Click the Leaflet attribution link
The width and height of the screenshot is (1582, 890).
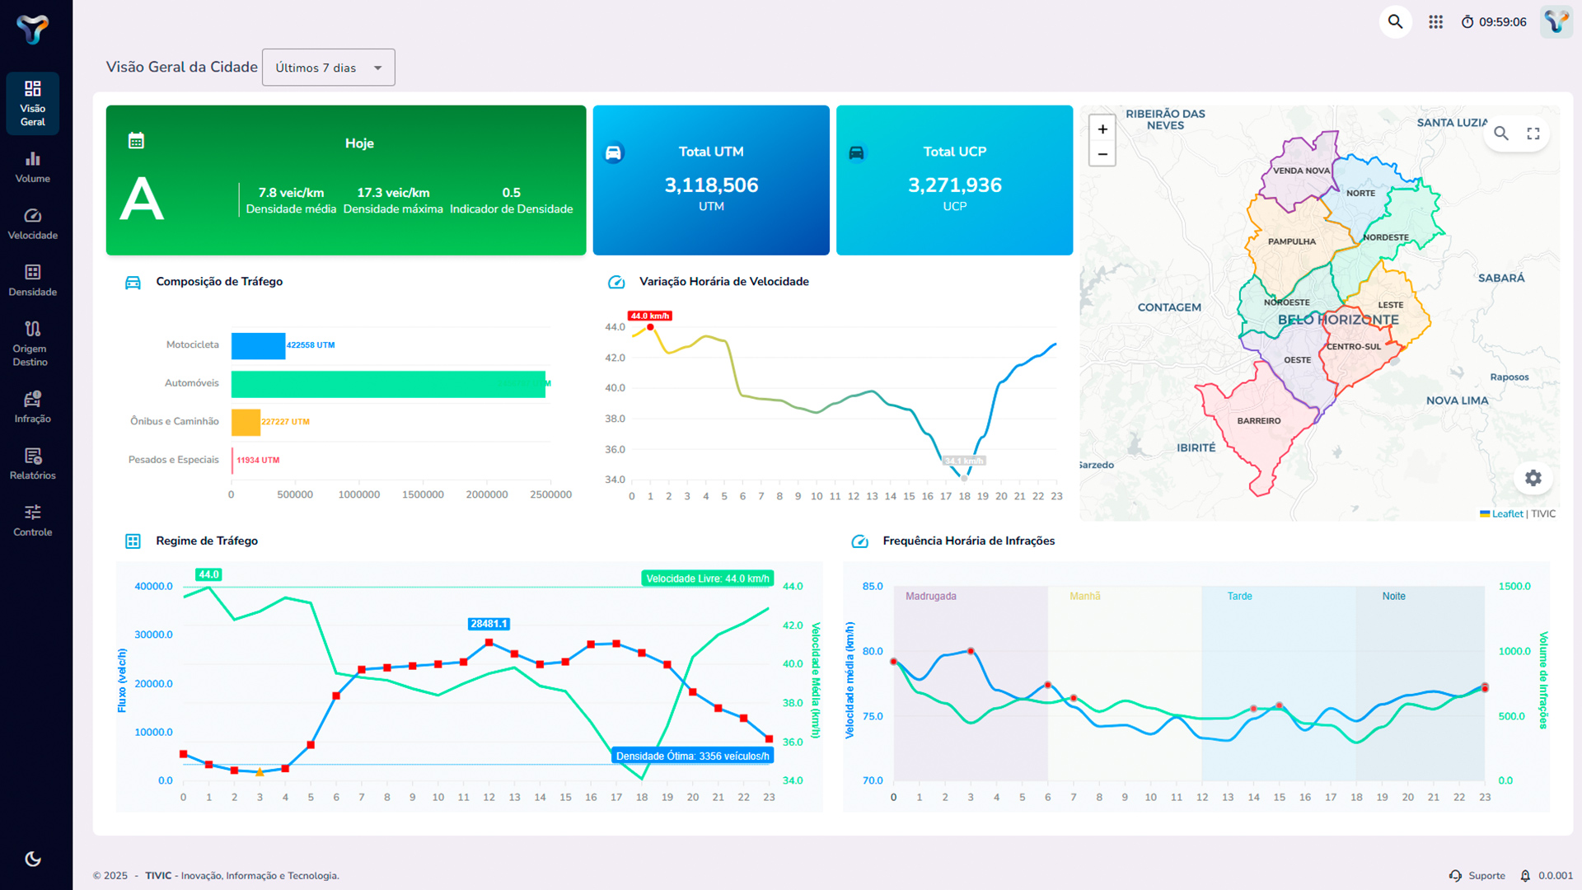1507,513
